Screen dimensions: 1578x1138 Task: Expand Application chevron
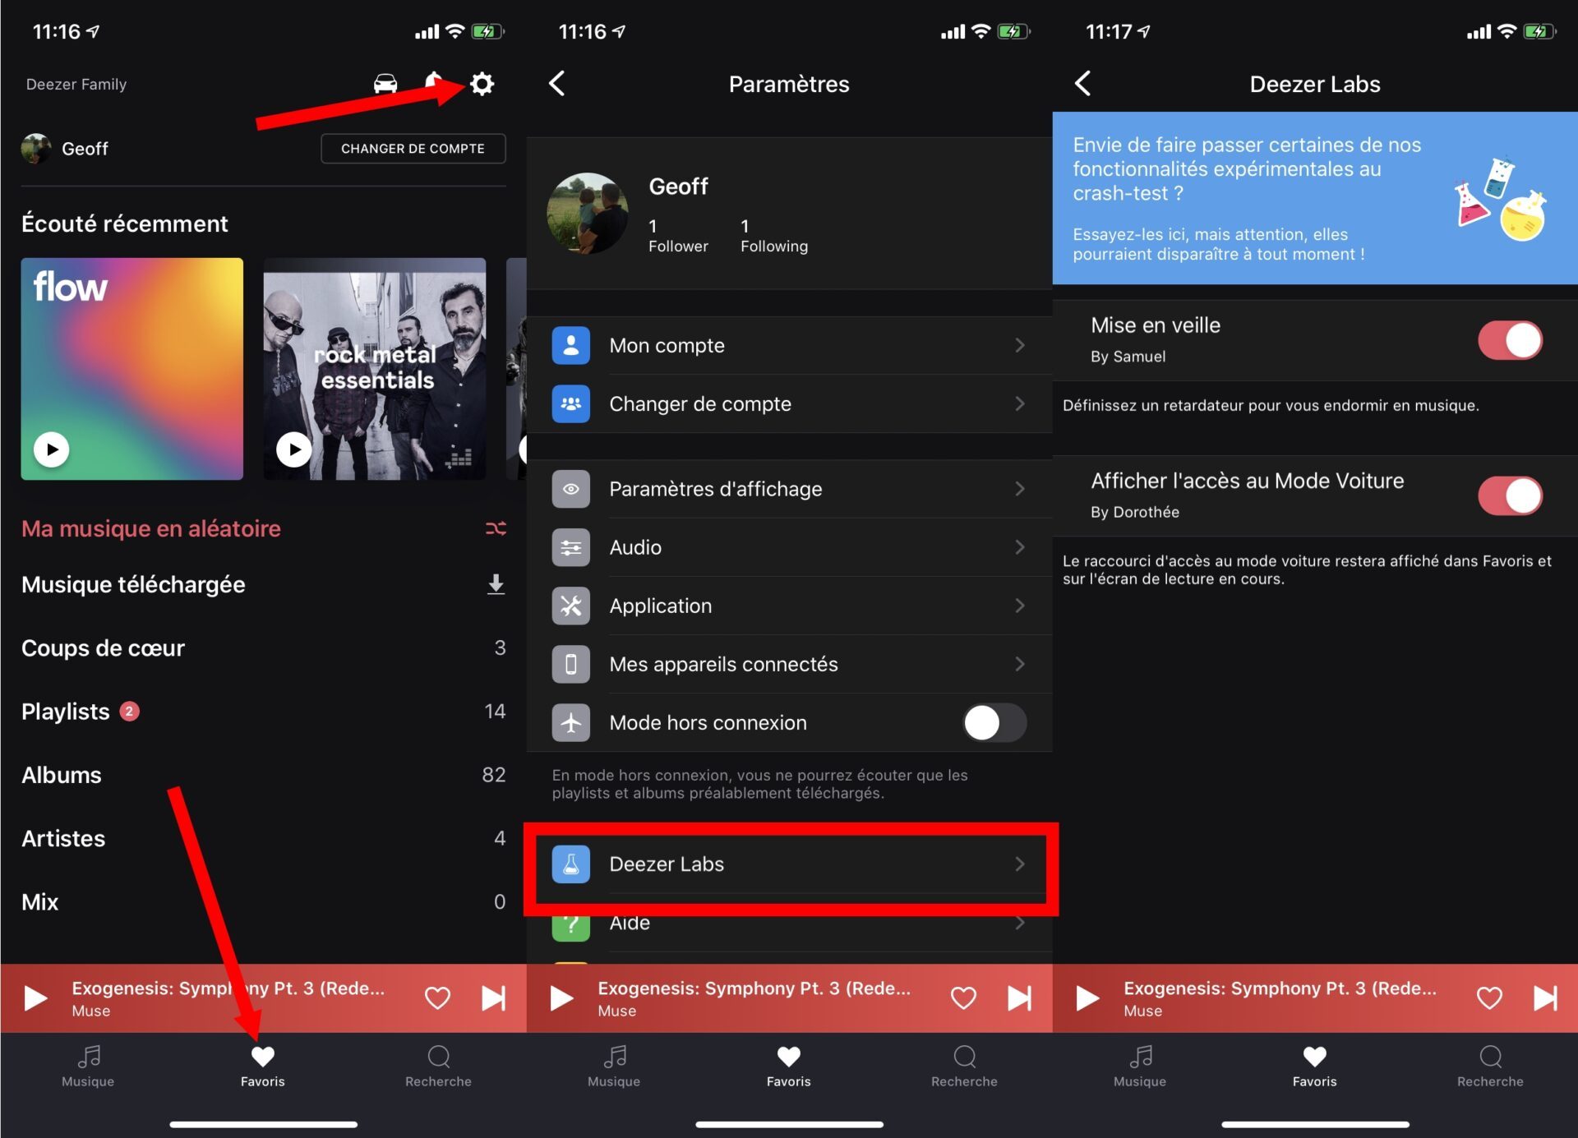1020,606
